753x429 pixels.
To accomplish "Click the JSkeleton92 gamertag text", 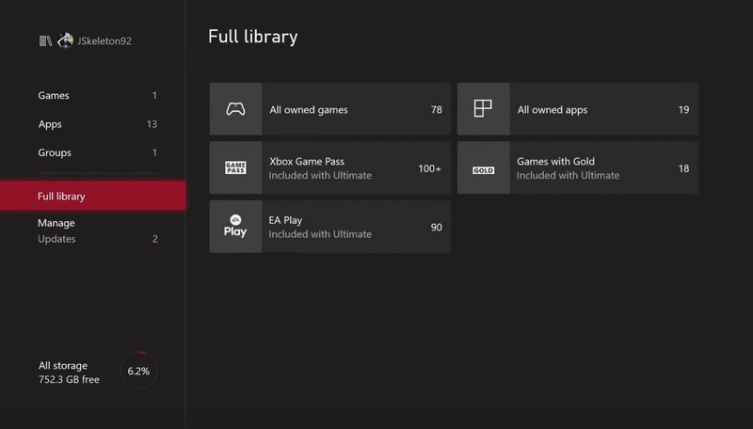I will [104, 41].
